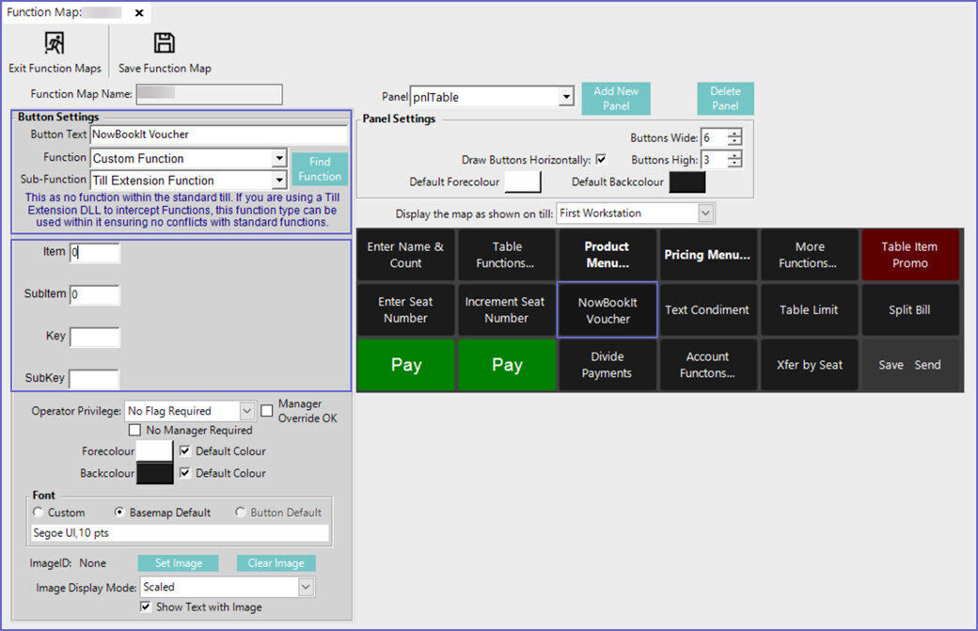The image size is (978, 631).
Task: Select the Split Bill map button
Action: [909, 309]
